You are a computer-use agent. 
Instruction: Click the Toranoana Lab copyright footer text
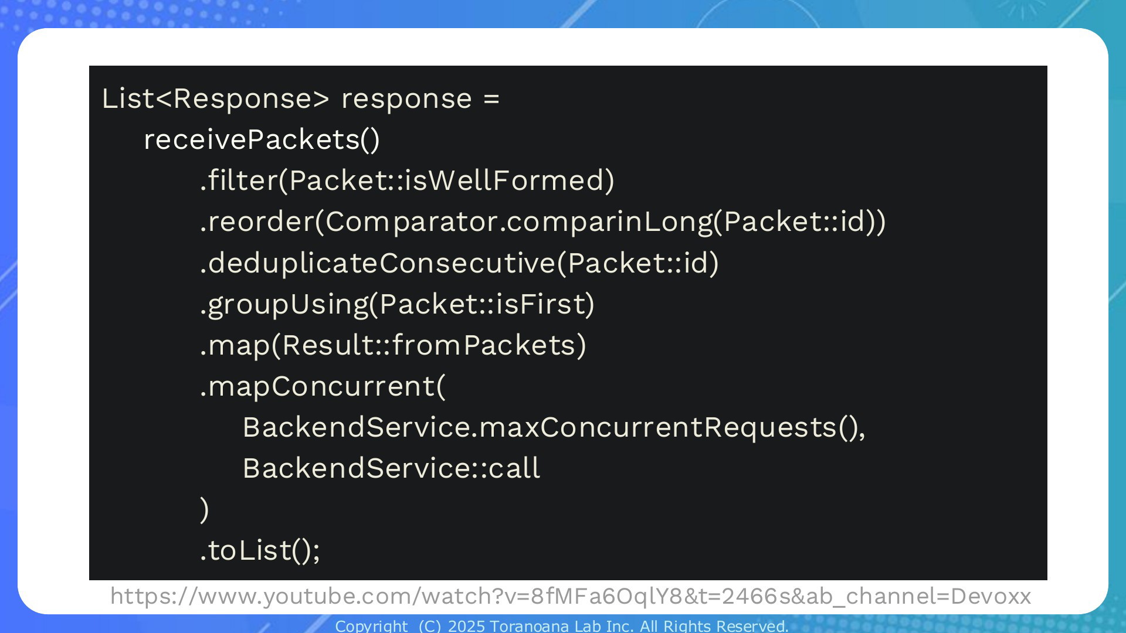coord(562,626)
